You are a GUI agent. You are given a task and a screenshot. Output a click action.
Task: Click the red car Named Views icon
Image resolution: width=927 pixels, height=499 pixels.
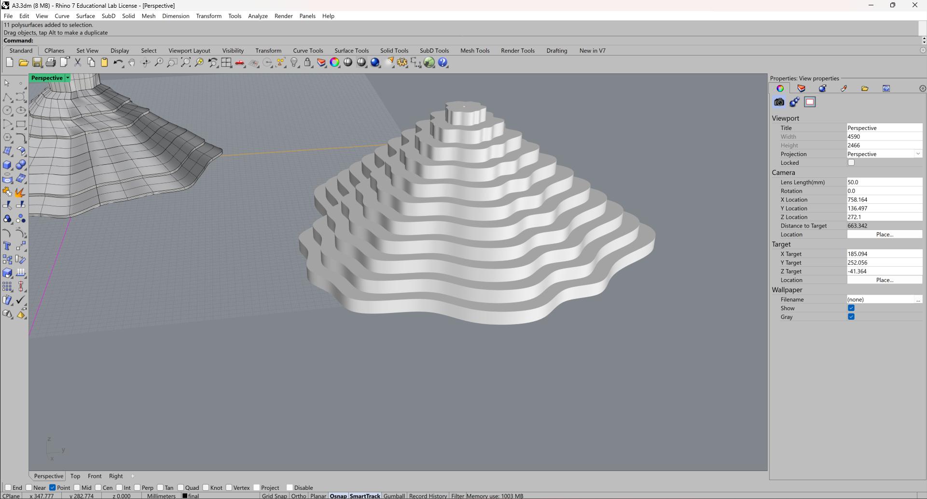point(240,62)
